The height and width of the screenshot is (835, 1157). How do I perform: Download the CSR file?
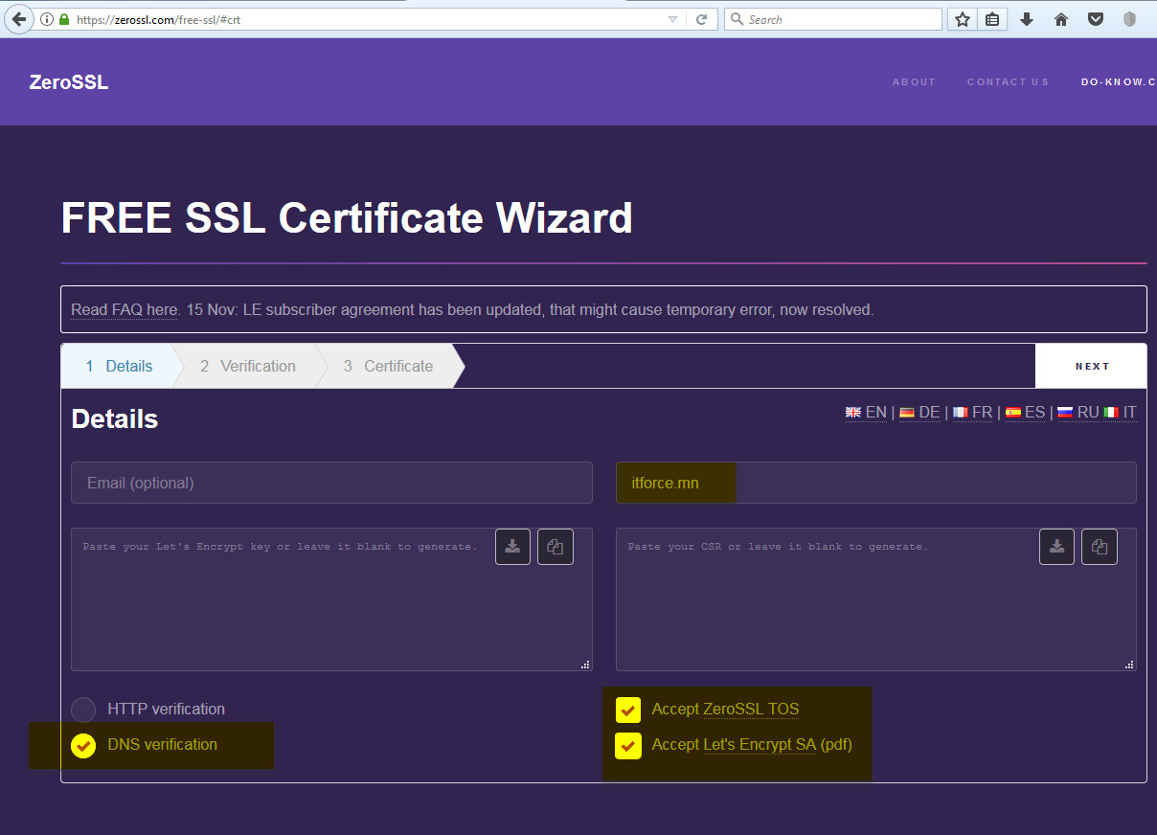pos(1056,547)
